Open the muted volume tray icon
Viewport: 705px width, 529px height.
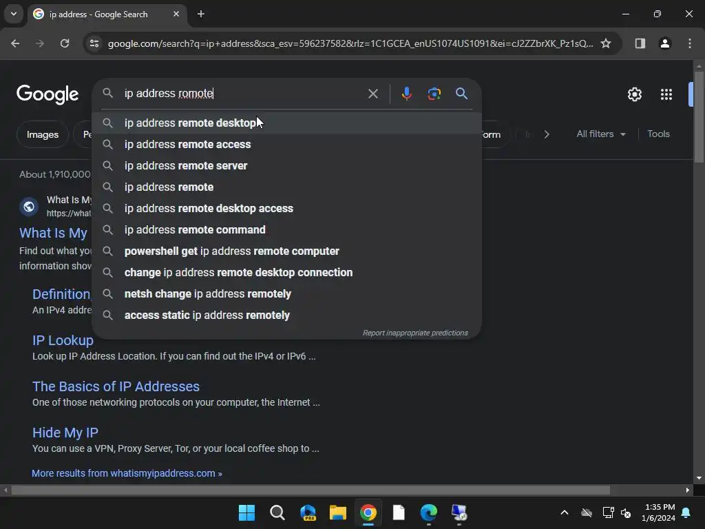point(625,512)
